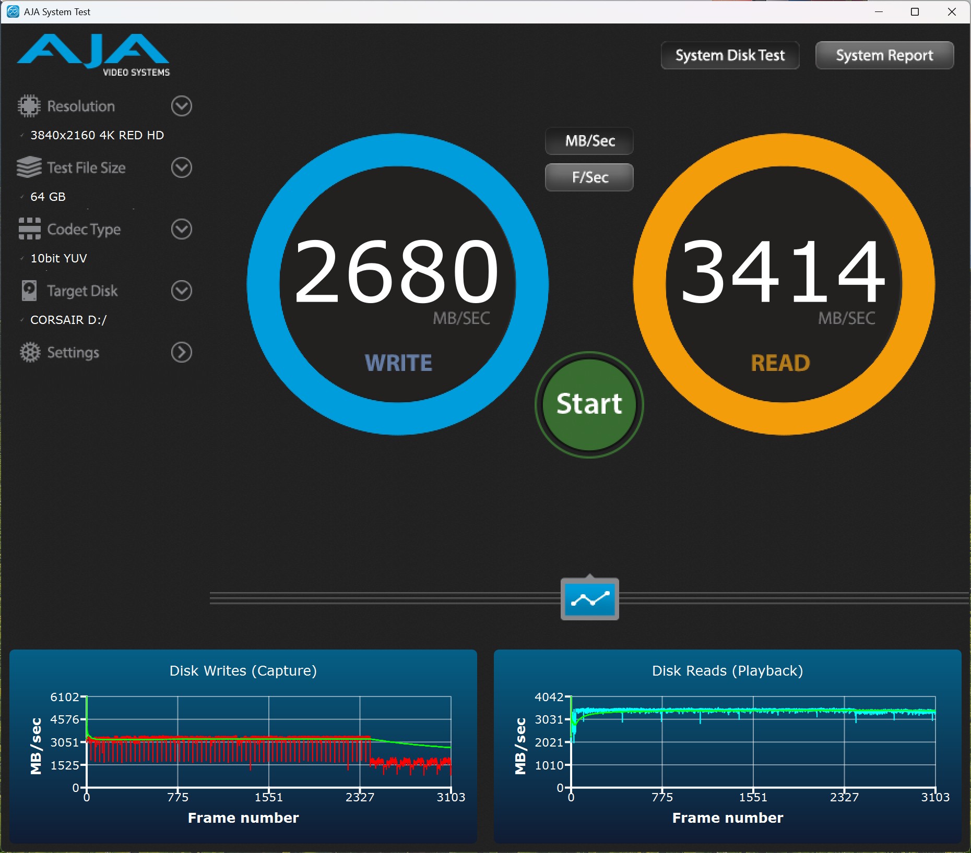Click the Test File Size stack icon

[29, 167]
